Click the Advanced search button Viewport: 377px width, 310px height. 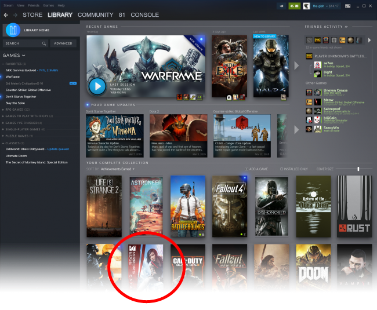click(63, 43)
